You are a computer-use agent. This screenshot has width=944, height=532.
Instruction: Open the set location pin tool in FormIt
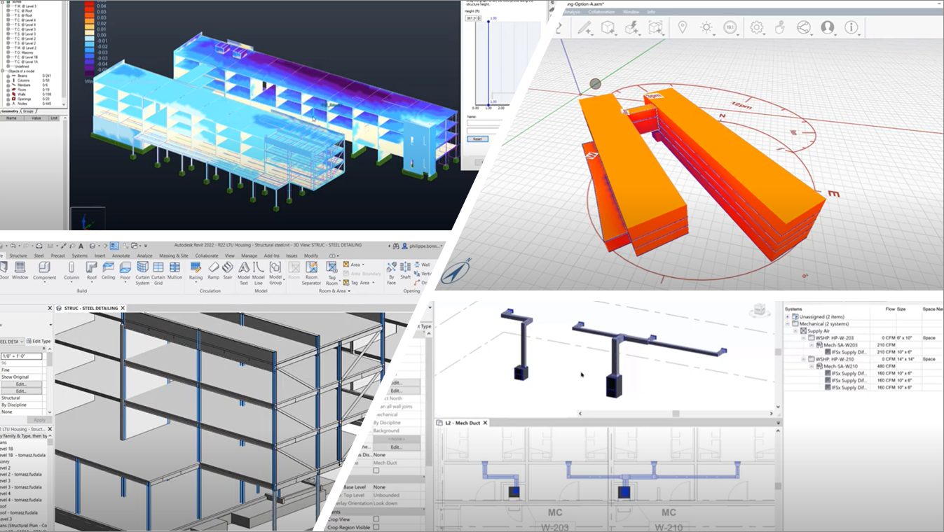682,27
